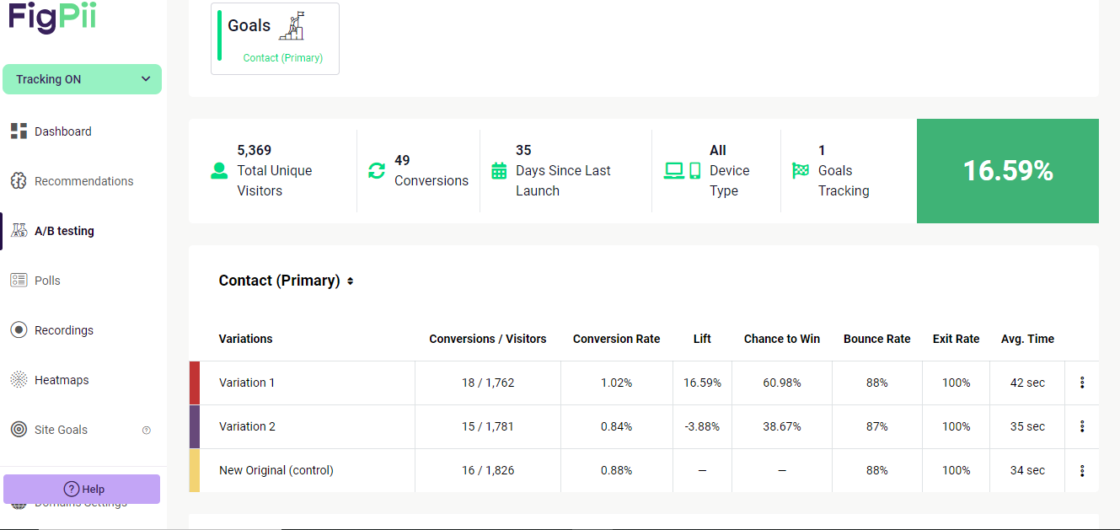Click Site Goals help question icon

click(147, 430)
